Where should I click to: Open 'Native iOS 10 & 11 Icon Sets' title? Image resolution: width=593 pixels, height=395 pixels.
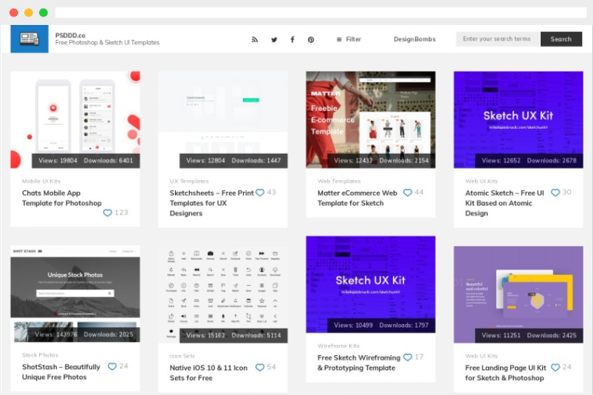[209, 372]
